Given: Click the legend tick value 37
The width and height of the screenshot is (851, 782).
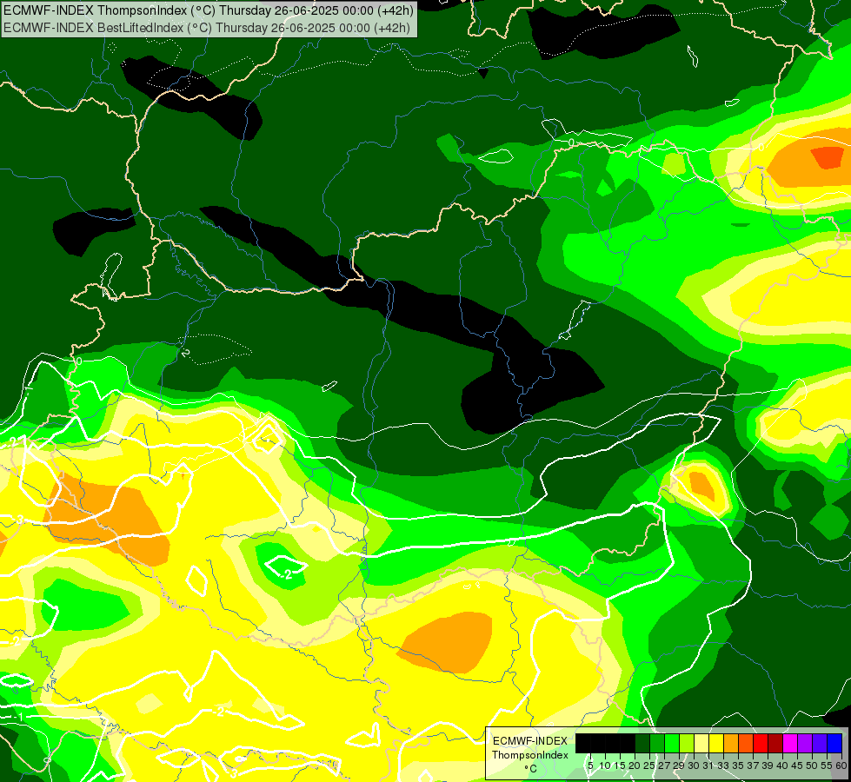Looking at the screenshot, I should point(754,765).
